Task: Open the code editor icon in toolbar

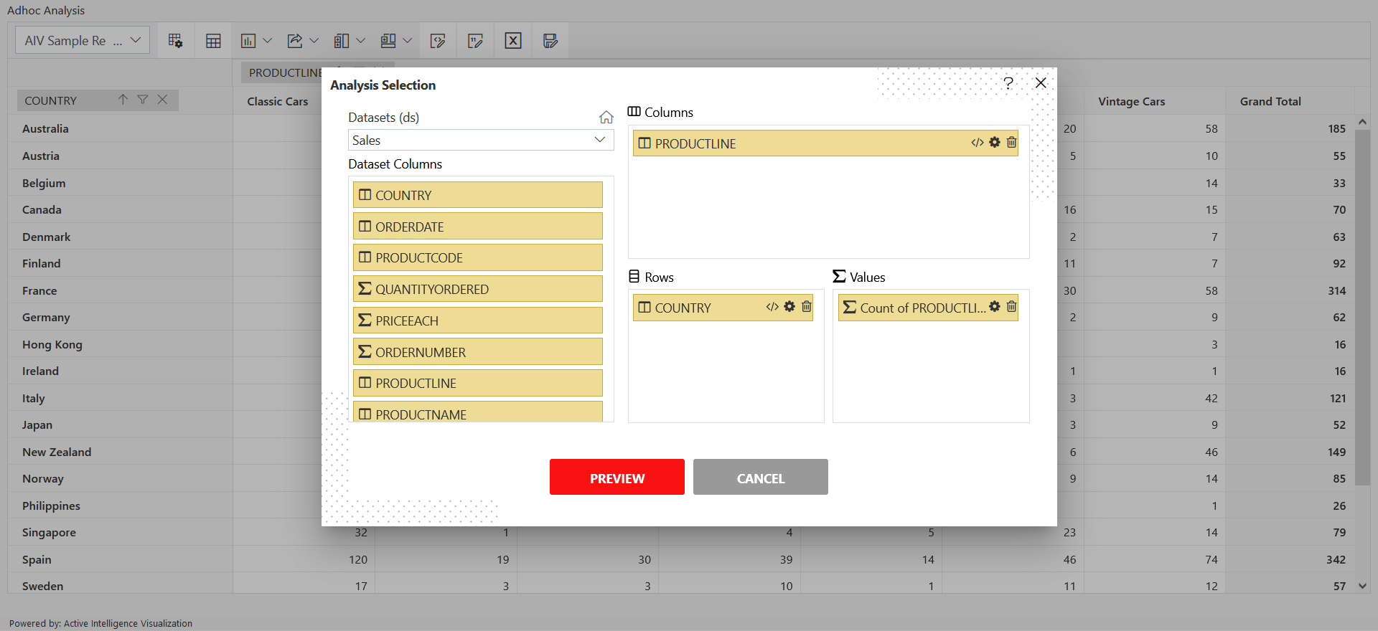Action: click(x=438, y=41)
